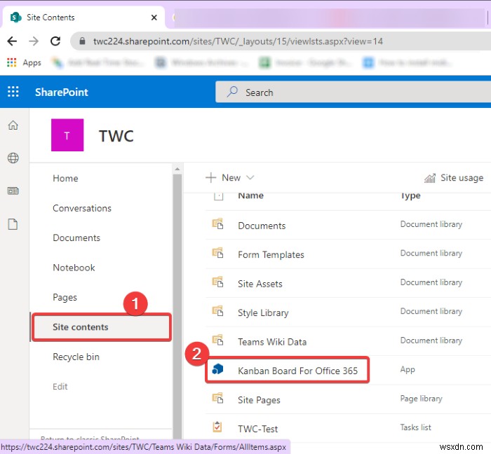Open Notebook in site navigation
Image resolution: width=491 pixels, height=454 pixels.
tap(74, 268)
